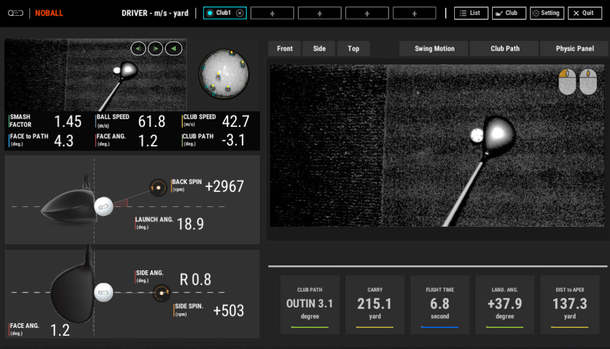Viewport: 610px width, 349px height.
Task: Select the Carry distance card
Action: click(x=375, y=304)
